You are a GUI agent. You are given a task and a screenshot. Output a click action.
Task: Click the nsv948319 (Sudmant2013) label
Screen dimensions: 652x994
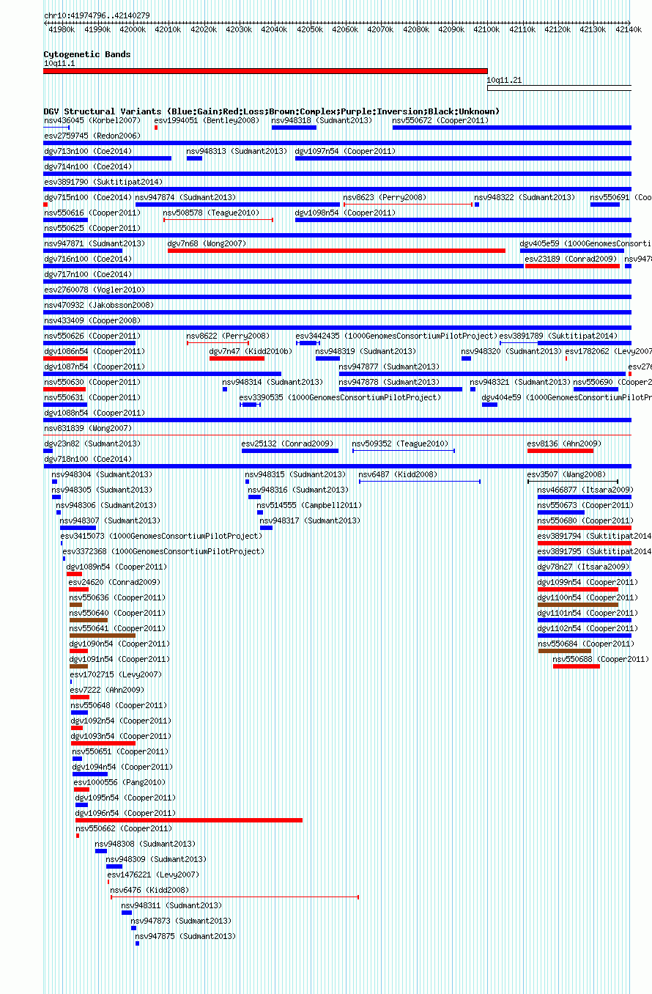click(366, 351)
